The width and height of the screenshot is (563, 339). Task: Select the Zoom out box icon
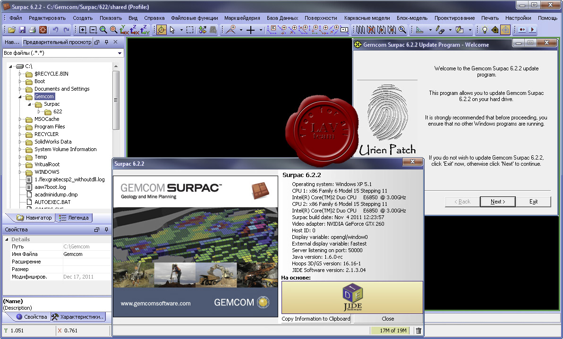[x=93, y=30]
